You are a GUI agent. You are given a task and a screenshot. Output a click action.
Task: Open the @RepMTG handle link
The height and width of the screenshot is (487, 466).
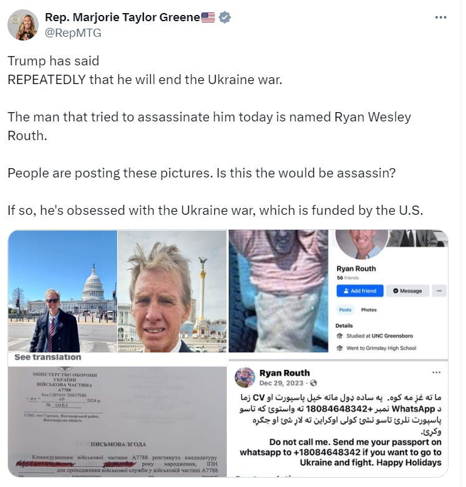[x=73, y=32]
